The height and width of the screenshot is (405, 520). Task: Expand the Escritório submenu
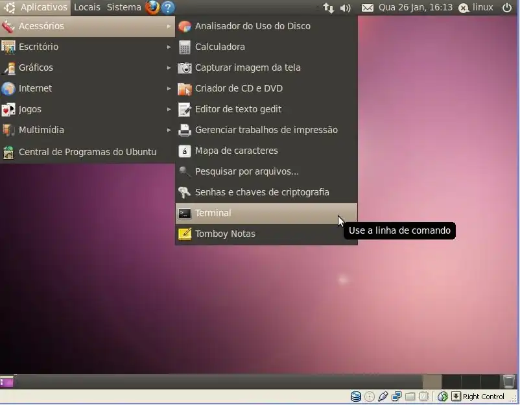[39, 47]
